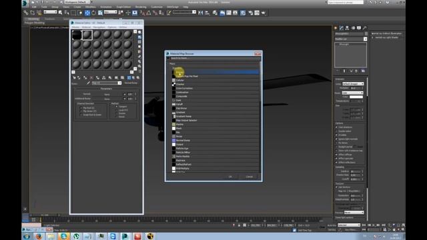Open the Display tab in command panel
Screen dimensions: 427x240
(359, 28)
